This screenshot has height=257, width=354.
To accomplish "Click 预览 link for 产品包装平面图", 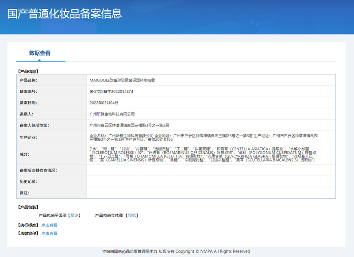I will [x=75, y=215].
